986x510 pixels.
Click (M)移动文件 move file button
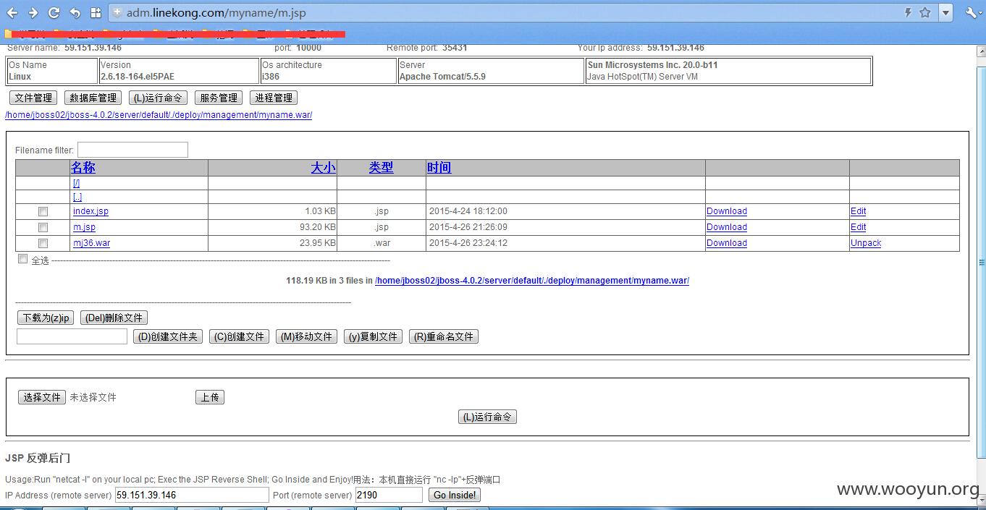(x=306, y=336)
